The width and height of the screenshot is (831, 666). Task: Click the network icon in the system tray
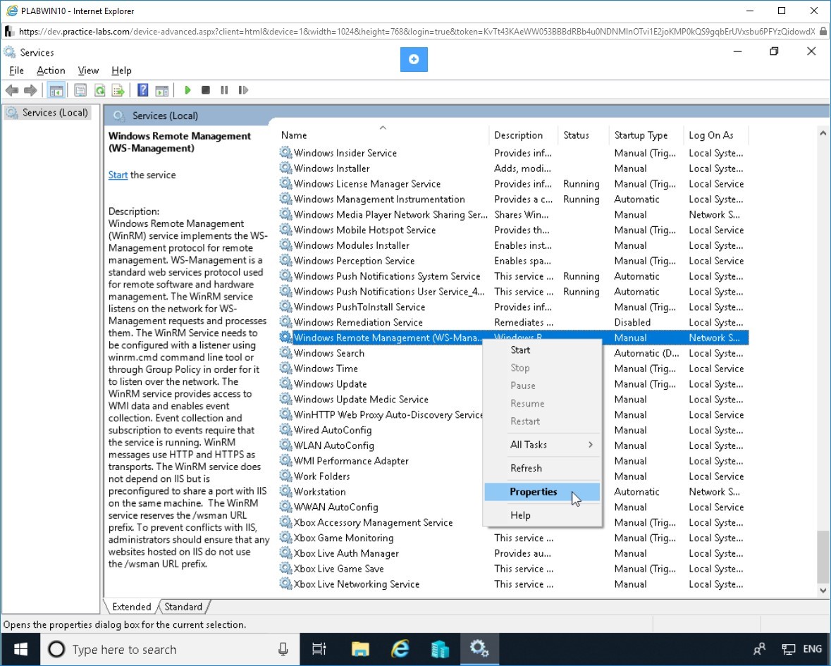click(x=789, y=649)
